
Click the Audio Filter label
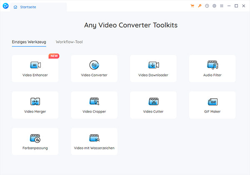pos(212,75)
